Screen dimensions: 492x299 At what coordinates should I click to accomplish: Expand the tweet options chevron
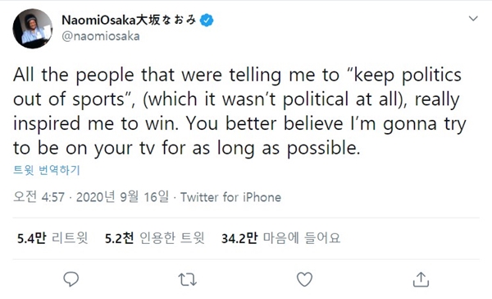click(473, 19)
